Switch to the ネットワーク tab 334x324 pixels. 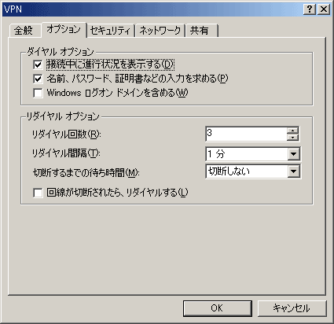(160, 31)
